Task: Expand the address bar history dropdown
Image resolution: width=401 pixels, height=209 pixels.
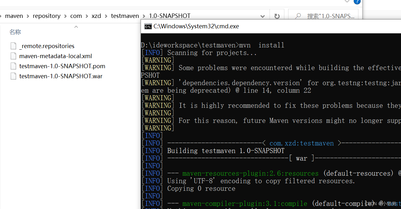Action: [263, 16]
